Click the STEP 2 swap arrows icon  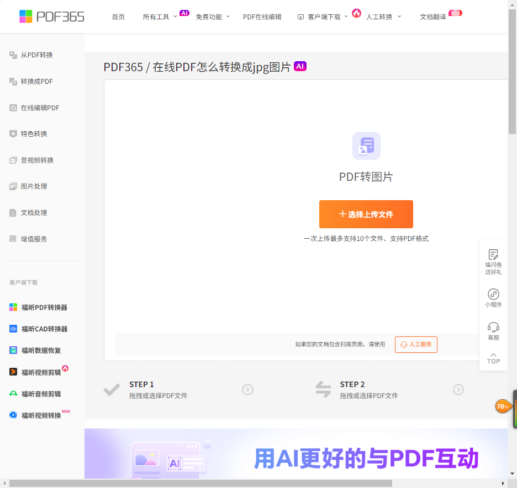click(x=323, y=389)
